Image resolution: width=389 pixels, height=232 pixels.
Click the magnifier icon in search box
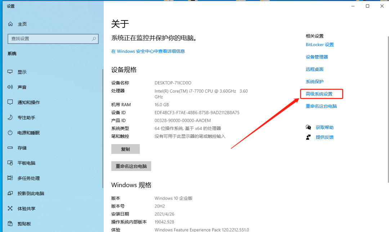coord(94,39)
